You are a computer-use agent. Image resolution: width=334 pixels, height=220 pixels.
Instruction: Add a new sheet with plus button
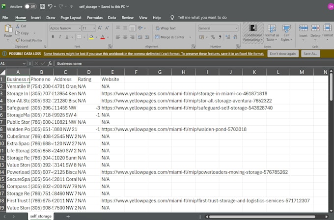click(68, 217)
